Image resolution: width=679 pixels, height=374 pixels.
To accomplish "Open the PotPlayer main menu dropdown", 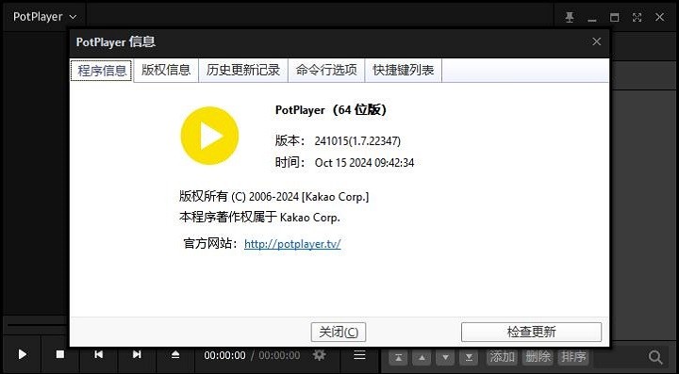I will 44,17.
